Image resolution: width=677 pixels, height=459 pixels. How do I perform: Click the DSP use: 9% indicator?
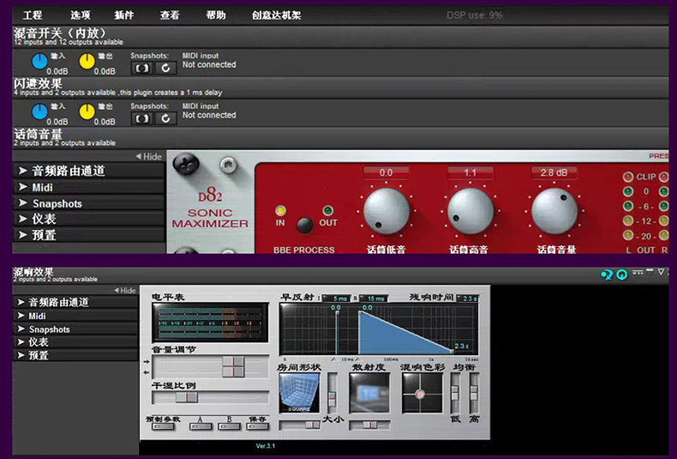coord(475,15)
